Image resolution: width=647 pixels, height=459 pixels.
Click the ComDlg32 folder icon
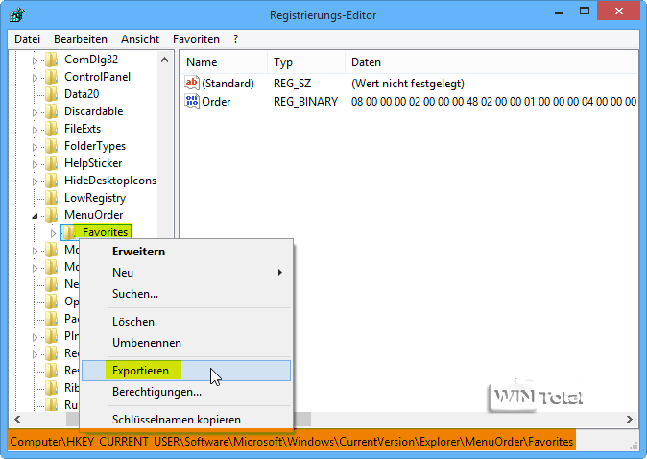52,60
